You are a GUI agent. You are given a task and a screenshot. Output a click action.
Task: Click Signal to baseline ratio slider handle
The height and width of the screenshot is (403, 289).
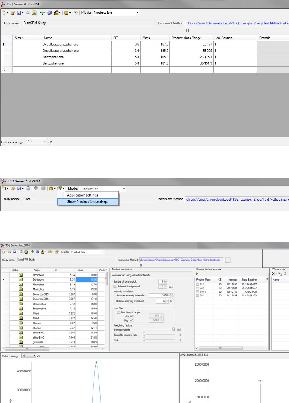point(144,334)
